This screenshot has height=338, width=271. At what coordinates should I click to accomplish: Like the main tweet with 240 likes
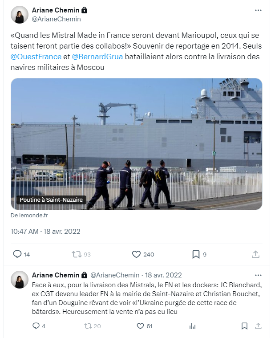137,254
